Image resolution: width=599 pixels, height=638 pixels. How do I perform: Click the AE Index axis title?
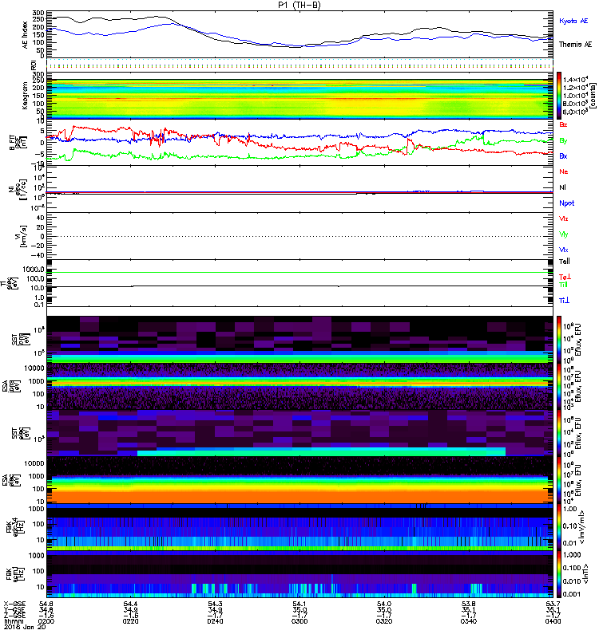(x=26, y=35)
